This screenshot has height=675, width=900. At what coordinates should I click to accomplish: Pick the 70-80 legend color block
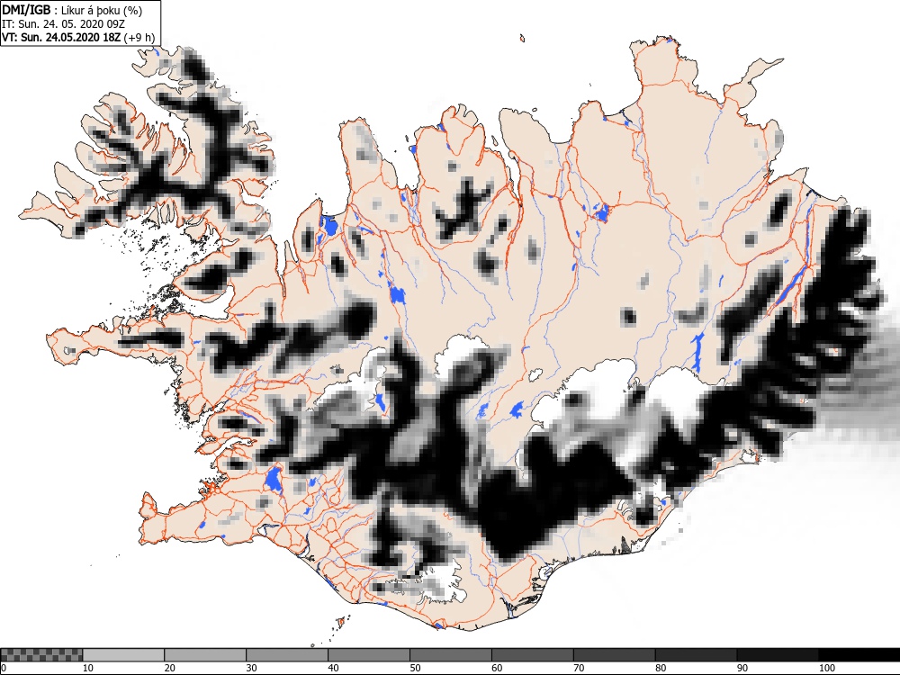[x=614, y=655]
